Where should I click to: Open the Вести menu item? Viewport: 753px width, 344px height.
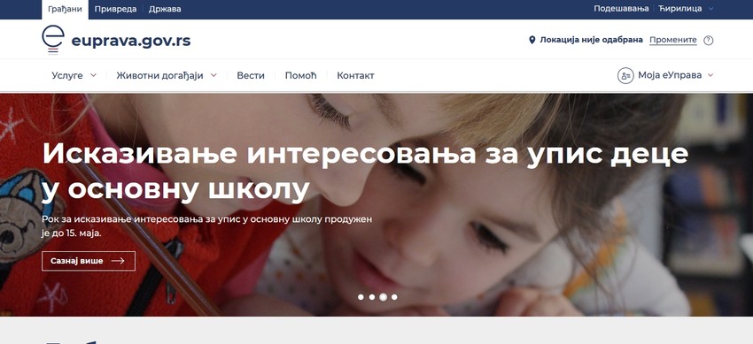point(251,75)
